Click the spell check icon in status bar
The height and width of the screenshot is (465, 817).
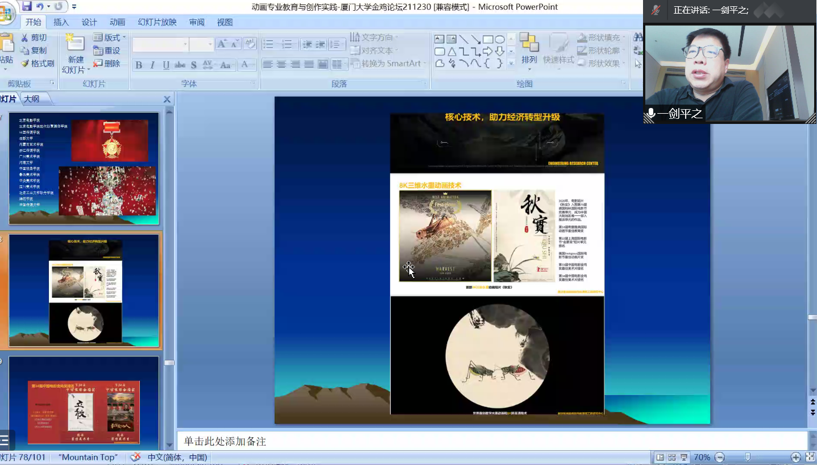coord(135,457)
